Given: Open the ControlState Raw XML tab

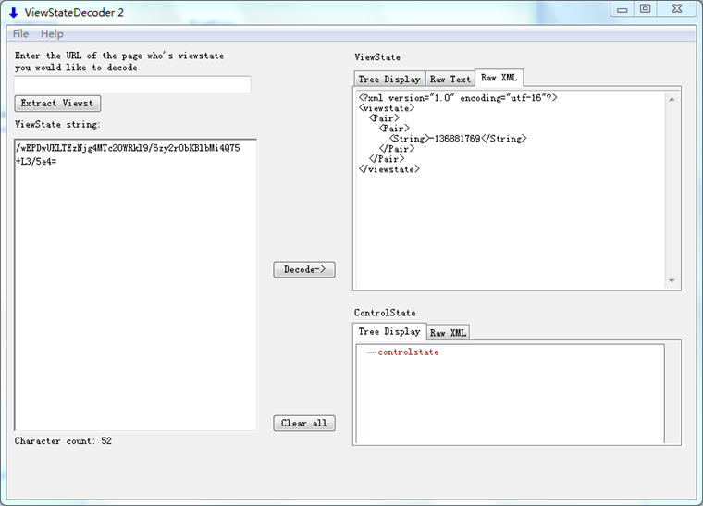Looking at the screenshot, I should [449, 332].
